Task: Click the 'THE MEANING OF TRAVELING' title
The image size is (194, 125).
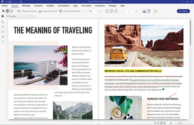Action: click(53, 30)
